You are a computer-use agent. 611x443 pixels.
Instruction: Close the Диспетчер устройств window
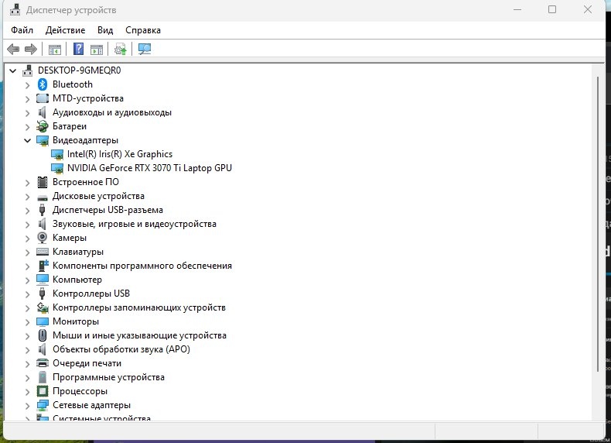[x=588, y=9]
